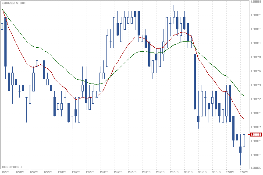Click the 1.3860 price axis label
The width and height of the screenshot is (263, 175).
point(256,168)
